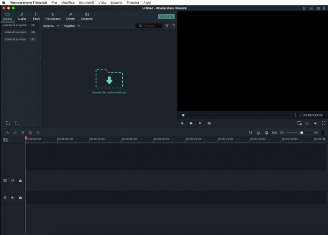Add a timeline marker

pos(251,132)
